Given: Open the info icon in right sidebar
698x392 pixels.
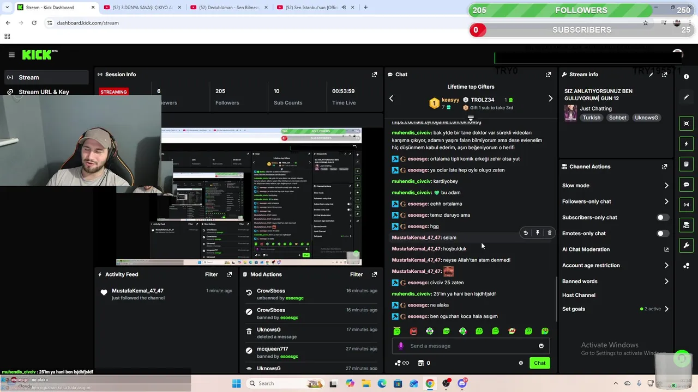Looking at the screenshot, I should 686,77.
